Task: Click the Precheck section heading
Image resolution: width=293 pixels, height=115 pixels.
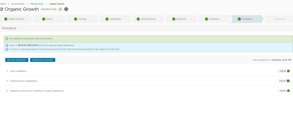Action: (x=9, y=28)
